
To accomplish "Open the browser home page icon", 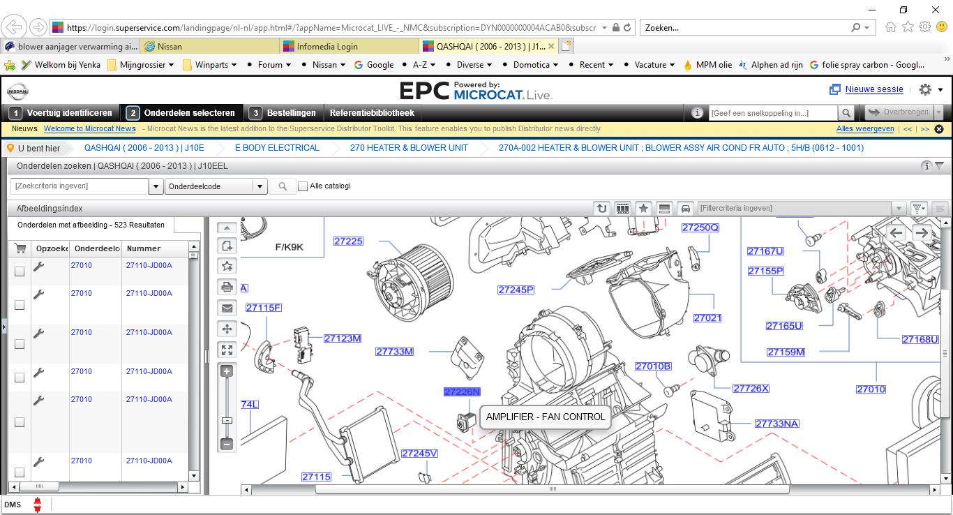I will (x=890, y=27).
